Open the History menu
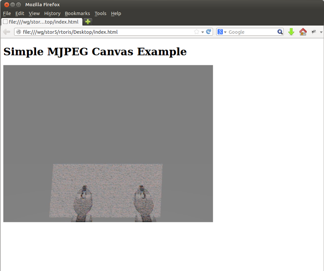This screenshot has width=324, height=271. point(52,14)
